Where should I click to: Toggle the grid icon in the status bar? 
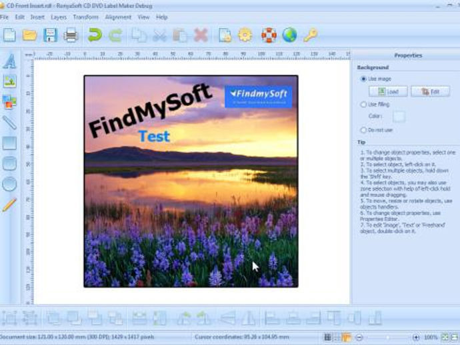click(x=328, y=338)
